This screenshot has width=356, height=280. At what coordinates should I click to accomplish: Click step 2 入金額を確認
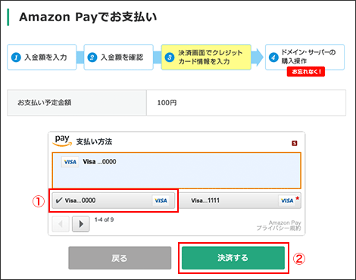tap(118, 58)
